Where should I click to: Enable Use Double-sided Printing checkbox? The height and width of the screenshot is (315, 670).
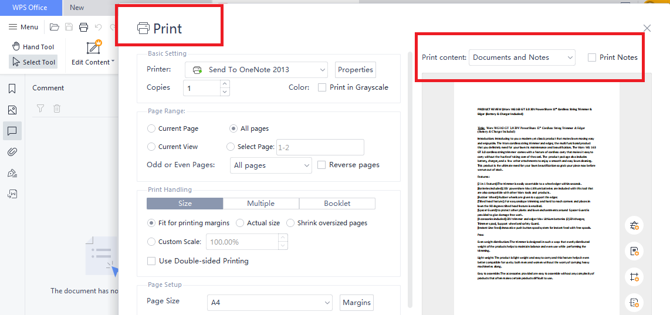coord(151,260)
